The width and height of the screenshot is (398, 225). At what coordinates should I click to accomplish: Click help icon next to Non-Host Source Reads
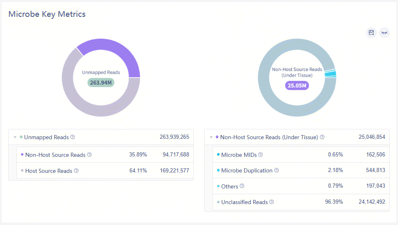tap(90, 155)
